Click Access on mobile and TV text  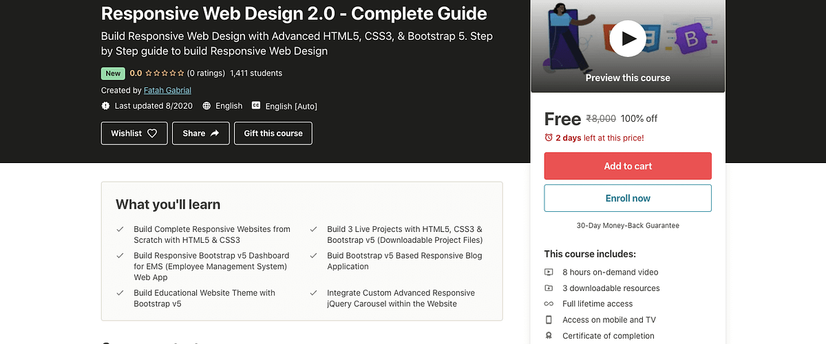coord(608,320)
